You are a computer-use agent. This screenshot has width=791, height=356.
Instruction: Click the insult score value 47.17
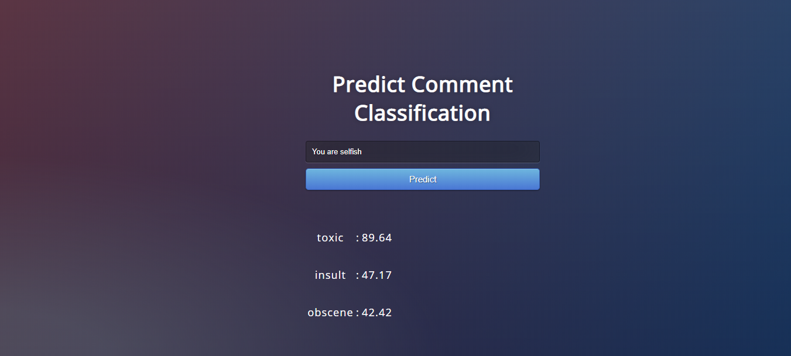[x=376, y=275]
